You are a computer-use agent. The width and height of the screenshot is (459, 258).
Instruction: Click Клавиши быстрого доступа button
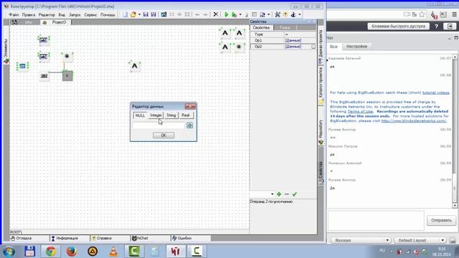click(399, 26)
